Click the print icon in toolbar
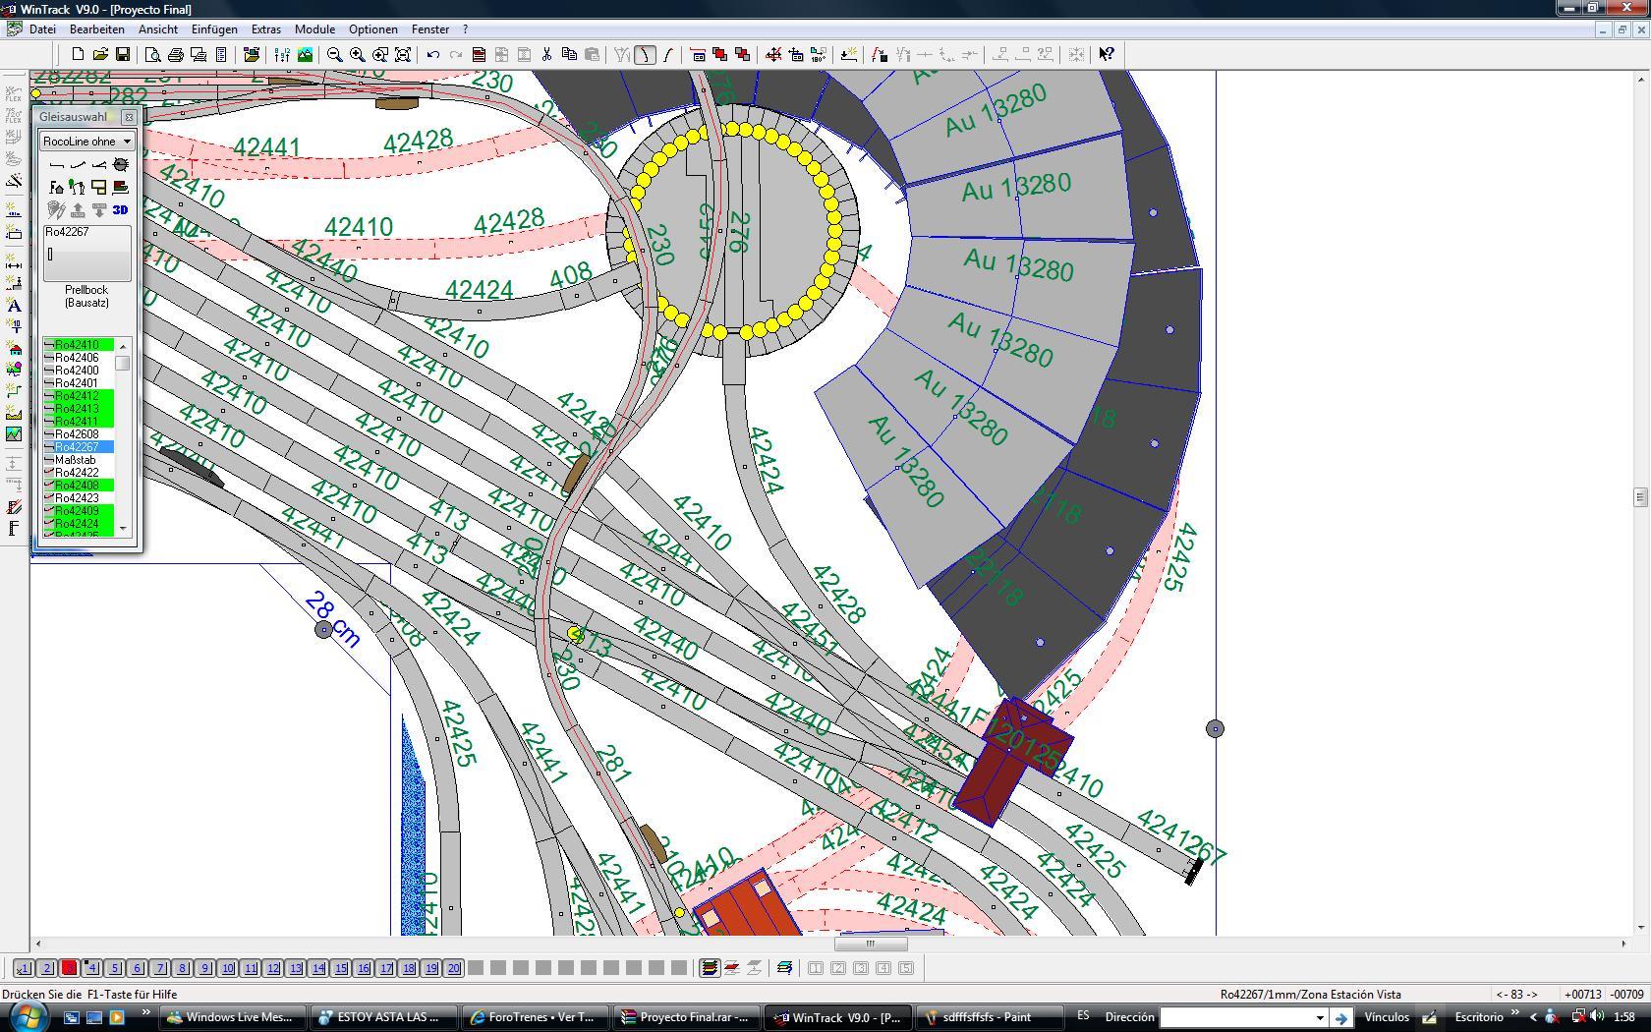This screenshot has height=1032, width=1651. (176, 55)
